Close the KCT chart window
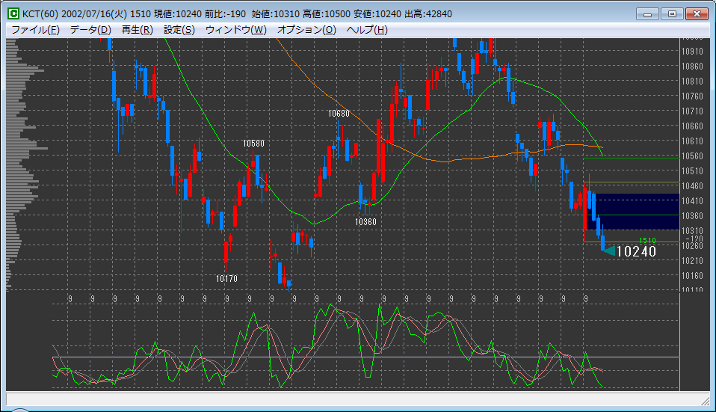The height and width of the screenshot is (412, 716). click(697, 13)
